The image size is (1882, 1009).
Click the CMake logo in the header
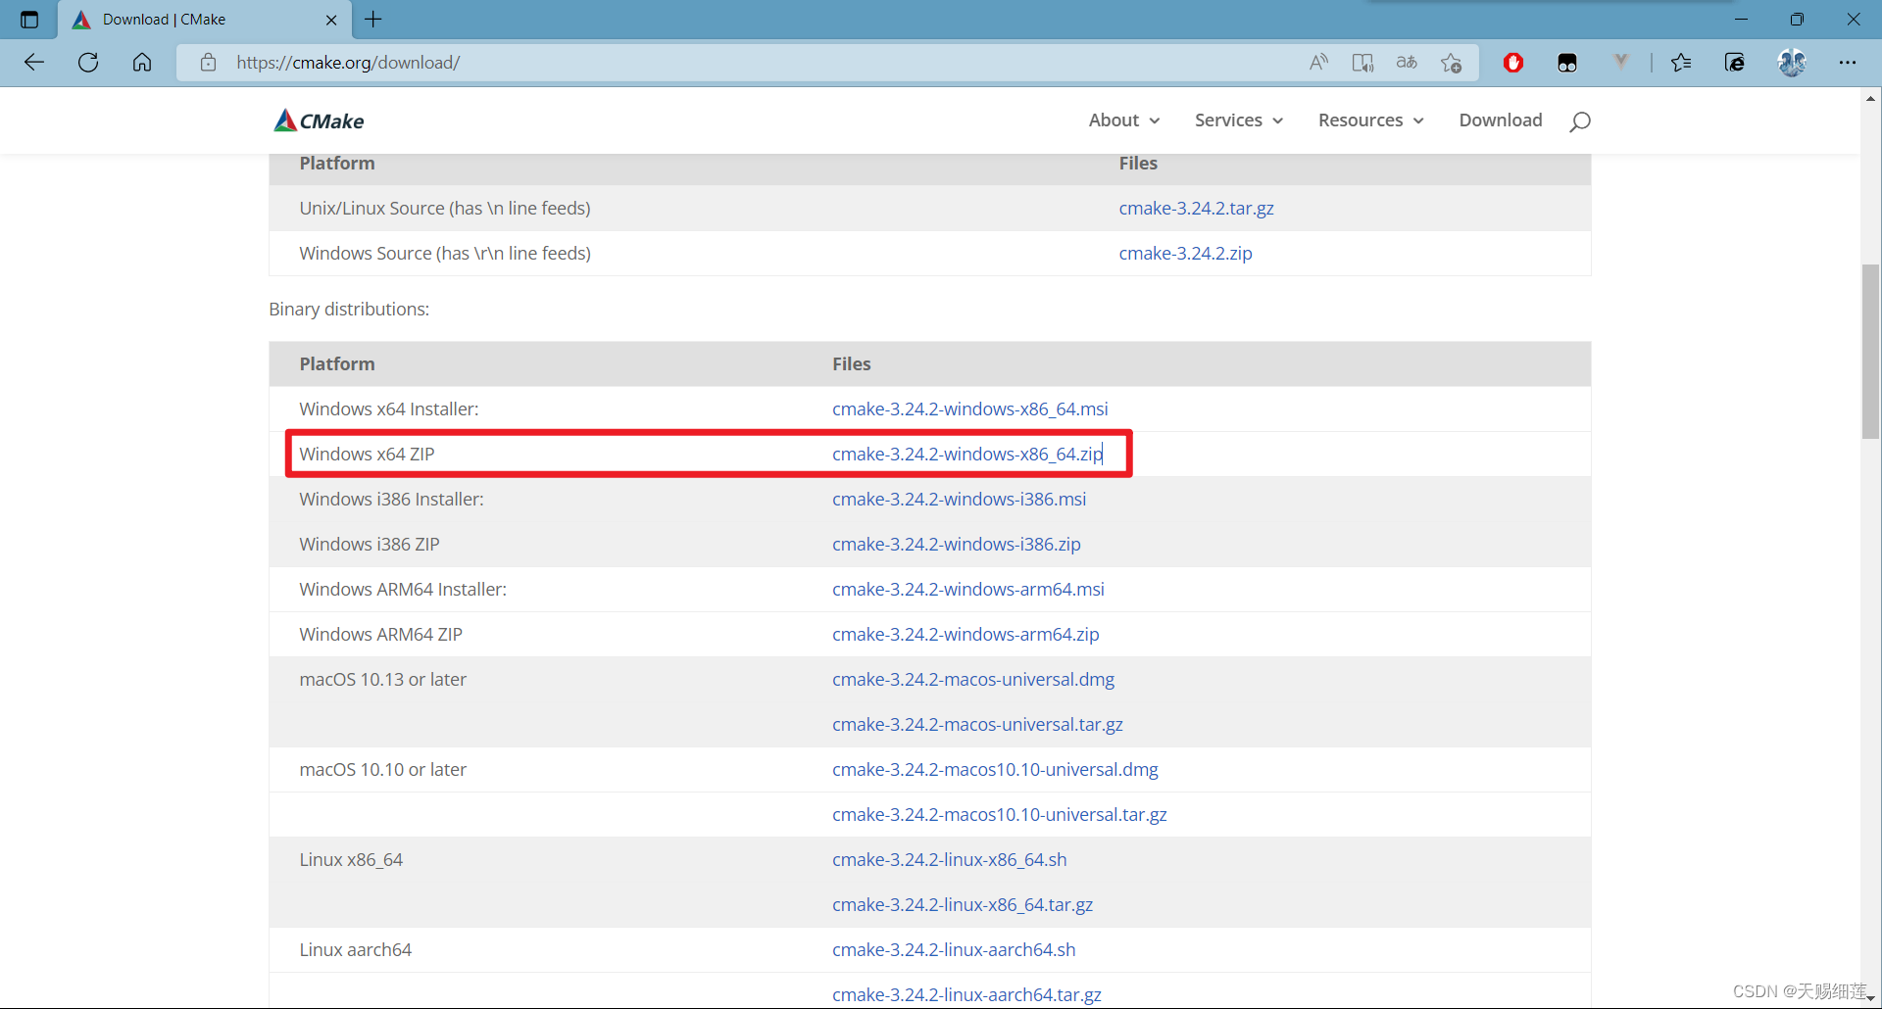pyautogui.click(x=318, y=120)
